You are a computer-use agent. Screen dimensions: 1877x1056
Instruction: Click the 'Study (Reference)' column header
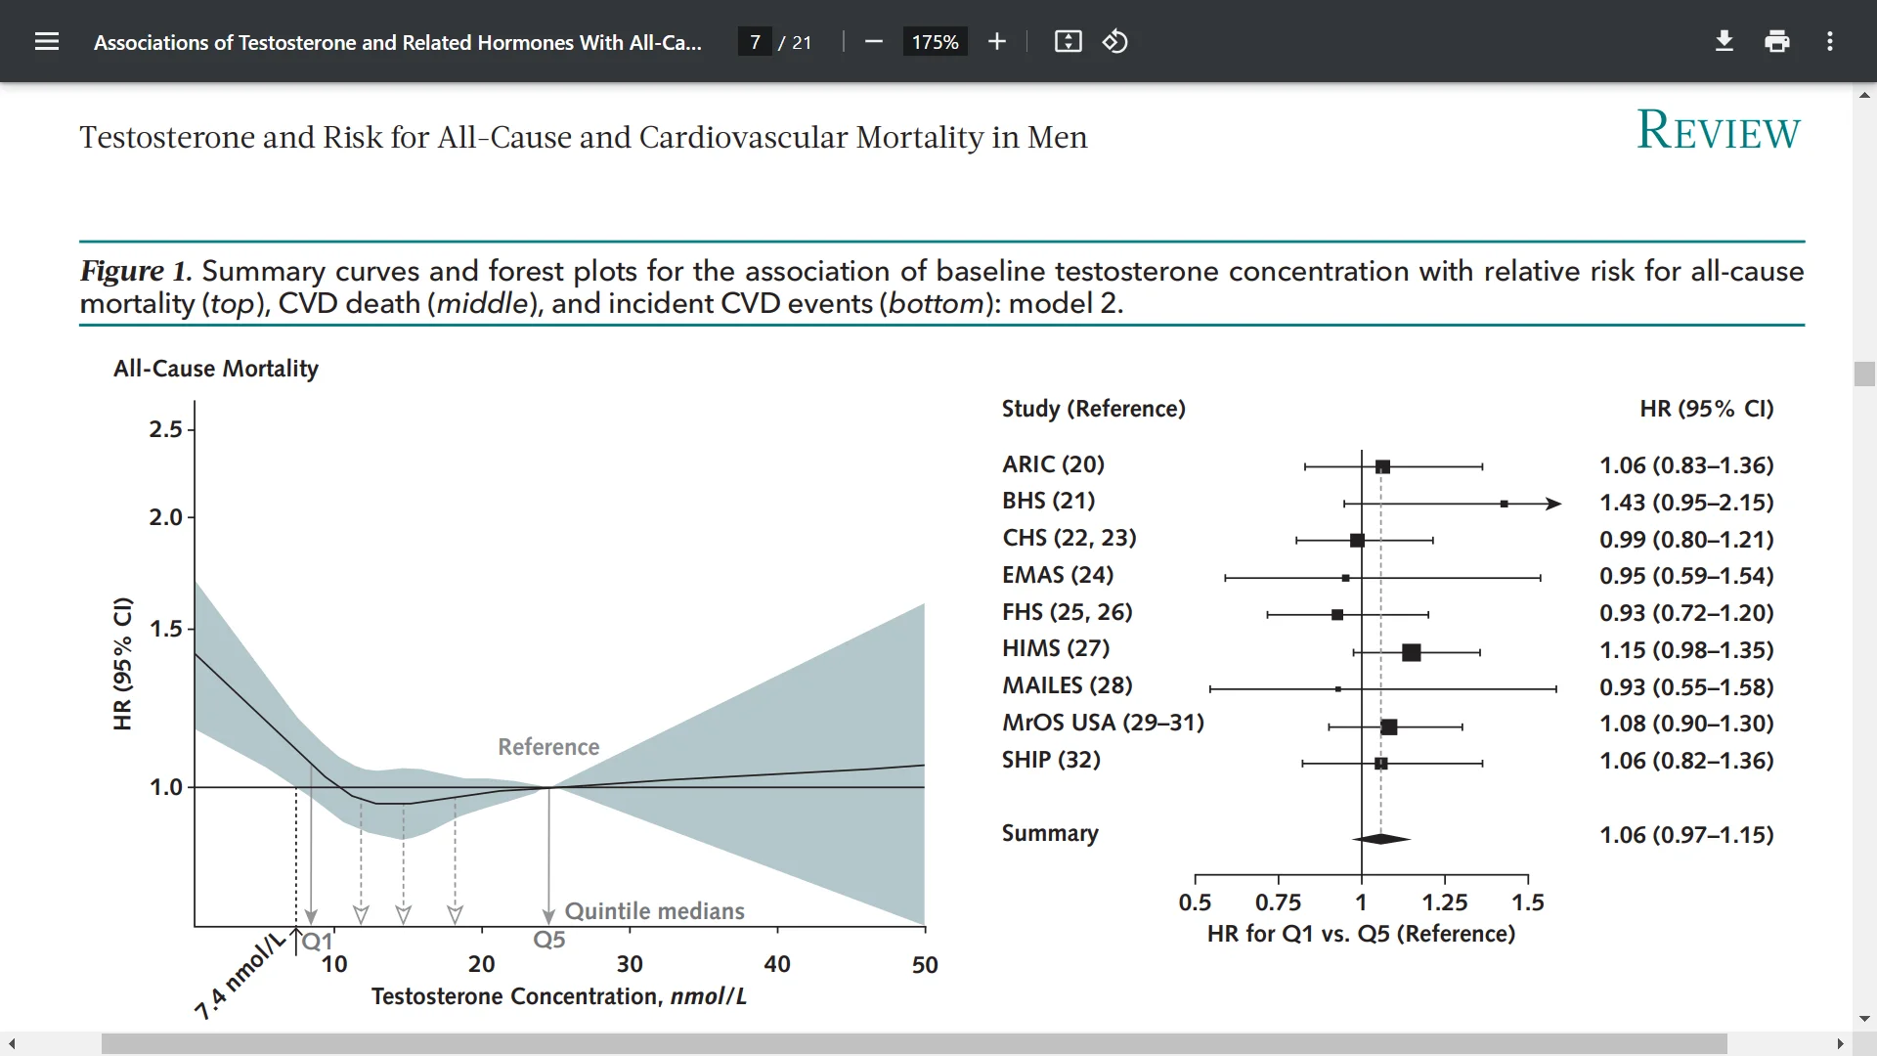coord(1093,409)
